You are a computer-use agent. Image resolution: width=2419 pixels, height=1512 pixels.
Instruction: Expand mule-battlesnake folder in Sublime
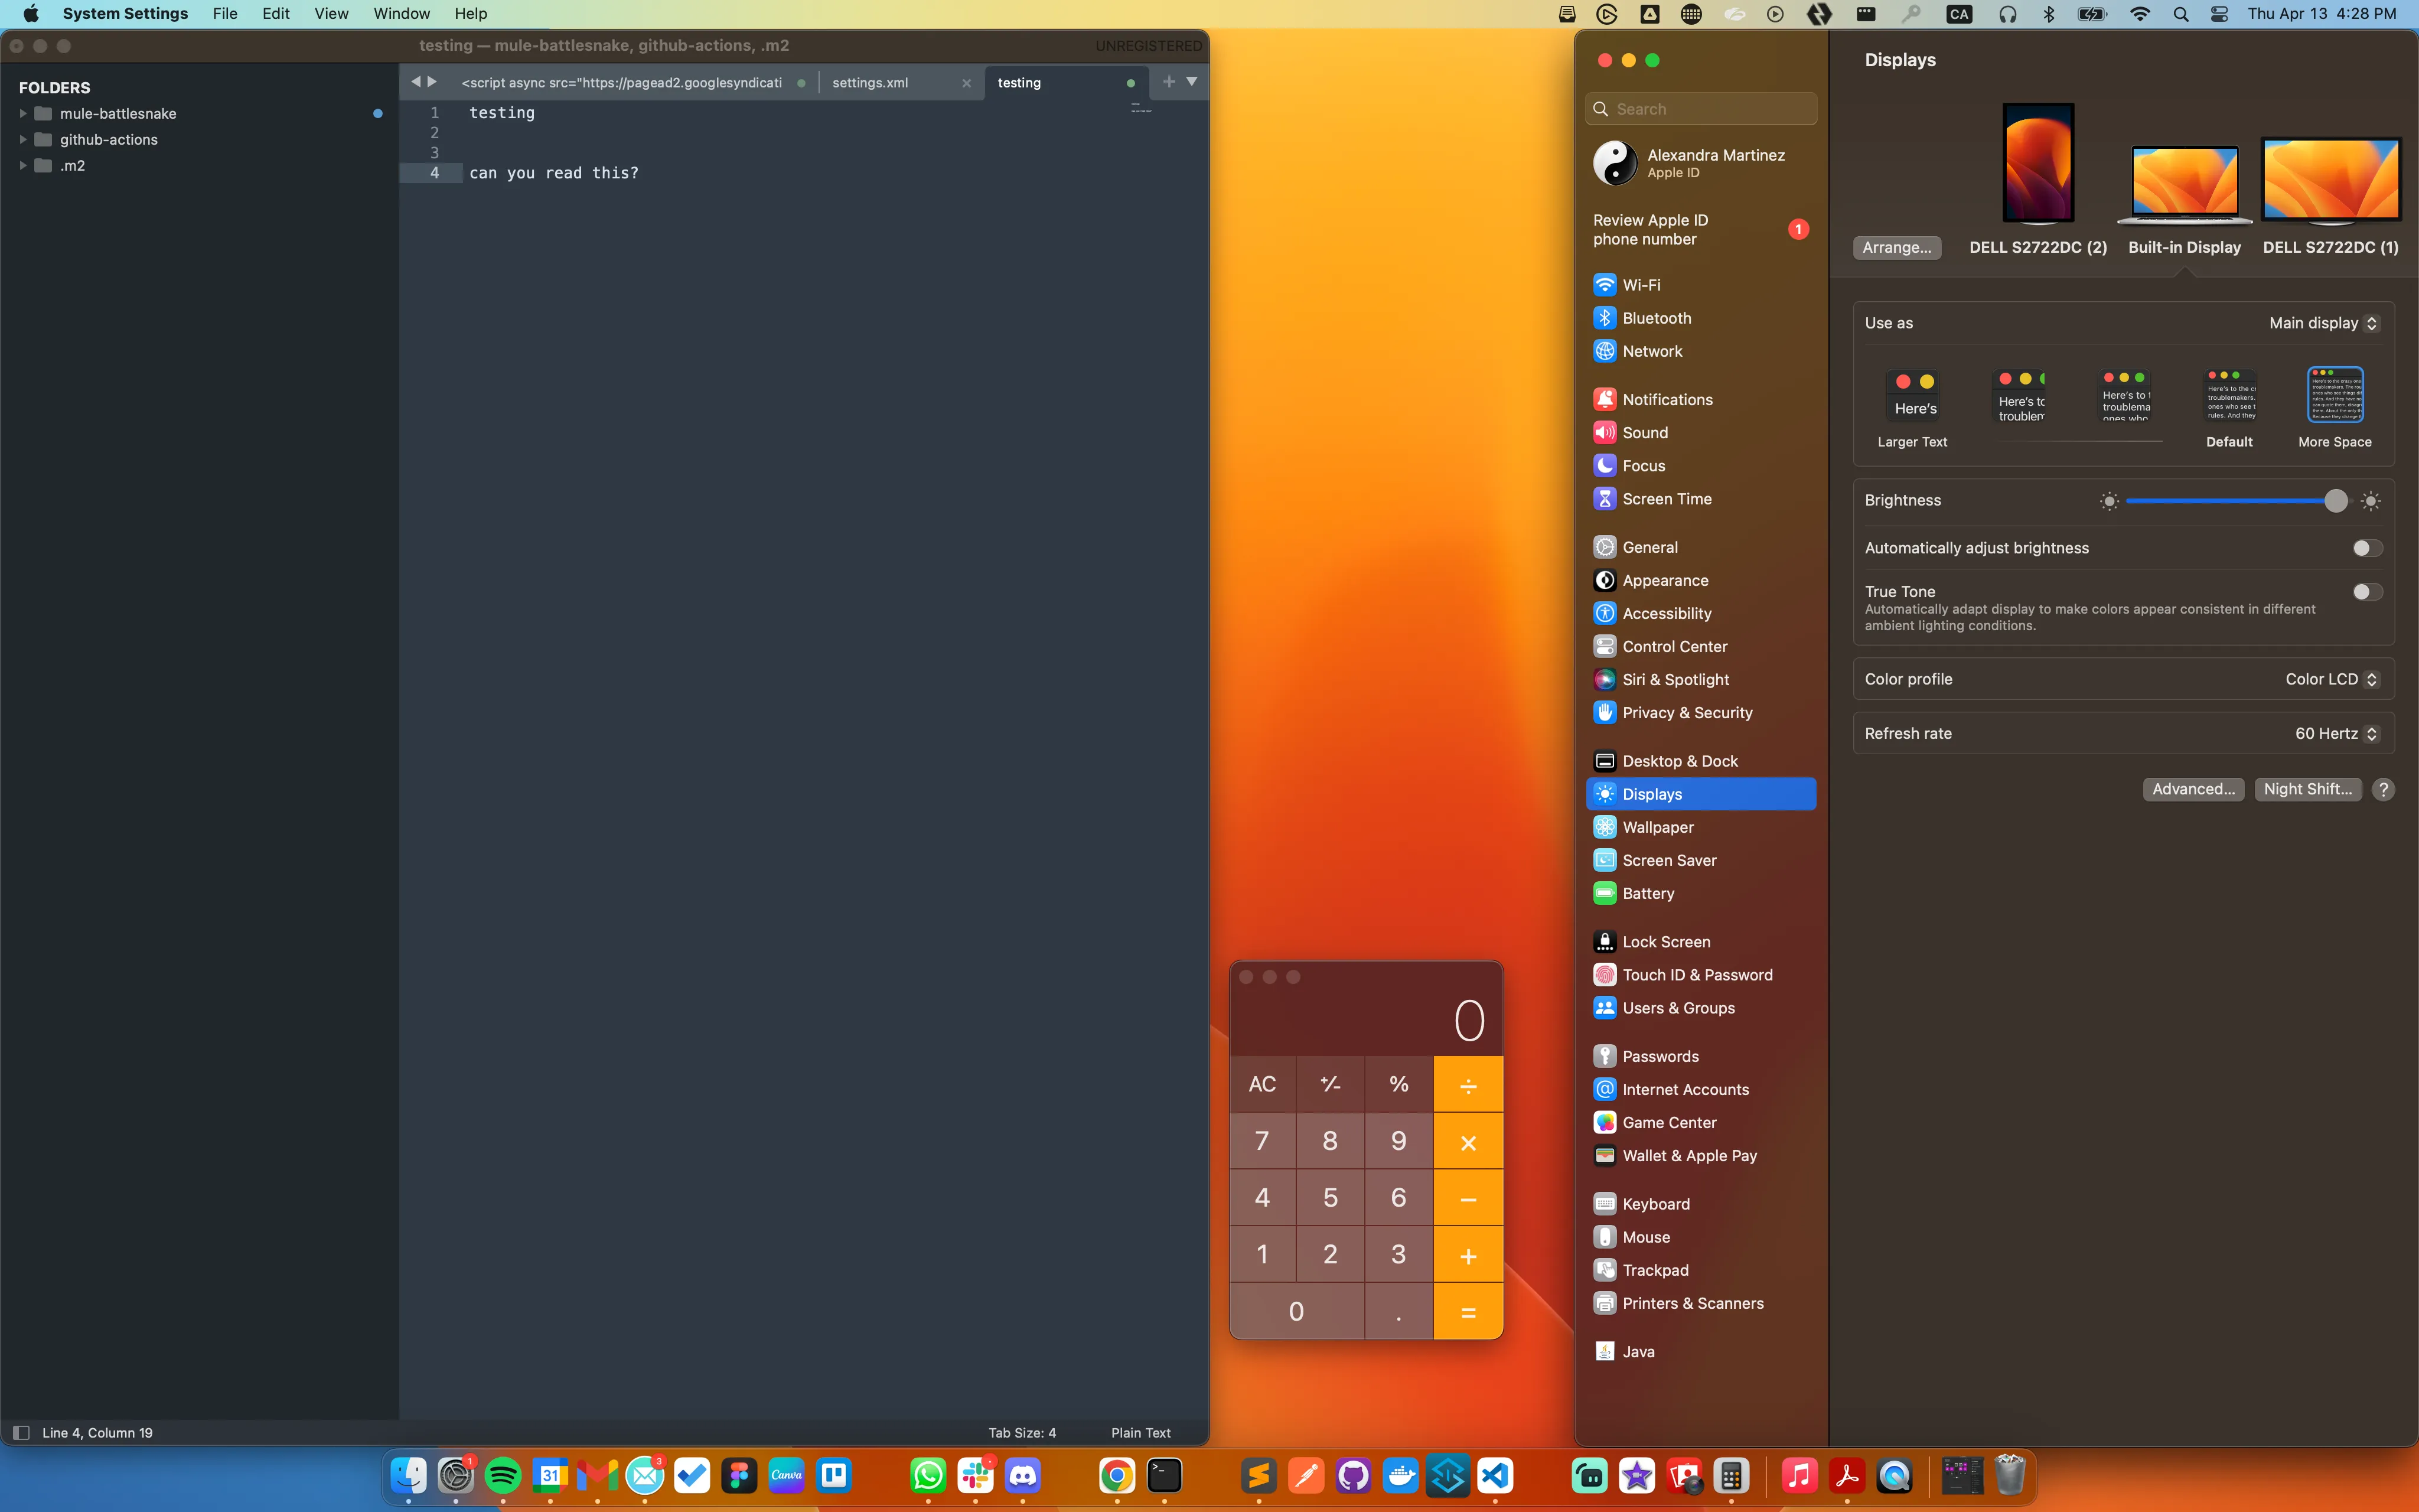tap(23, 114)
